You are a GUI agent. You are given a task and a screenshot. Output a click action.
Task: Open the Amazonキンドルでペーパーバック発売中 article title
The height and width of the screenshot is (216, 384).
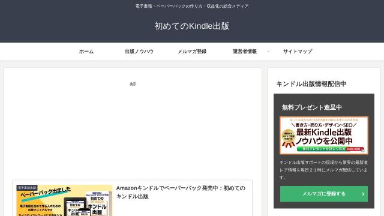coord(181,192)
